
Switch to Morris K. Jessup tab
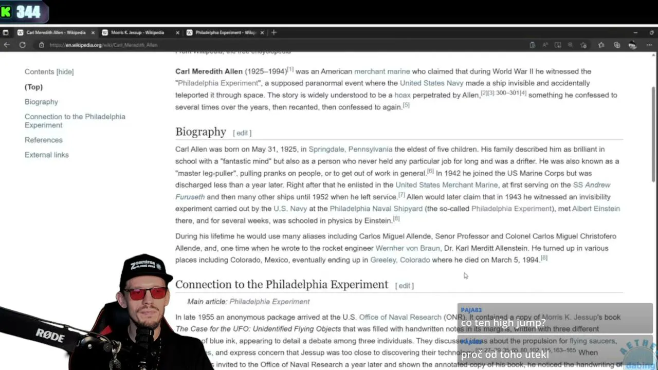(138, 32)
